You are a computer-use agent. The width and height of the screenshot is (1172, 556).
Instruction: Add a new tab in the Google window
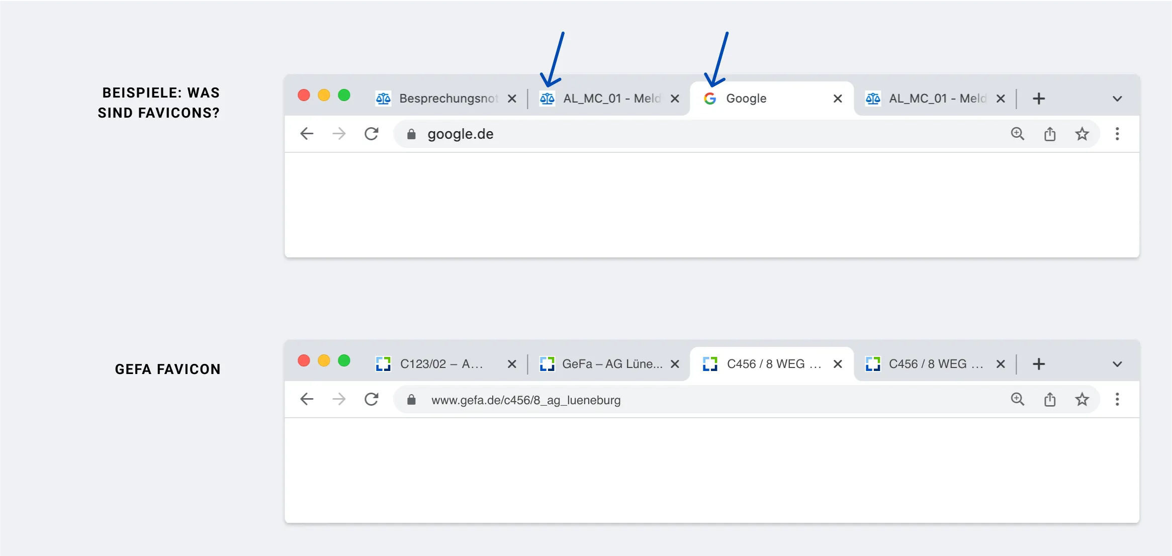point(1039,99)
